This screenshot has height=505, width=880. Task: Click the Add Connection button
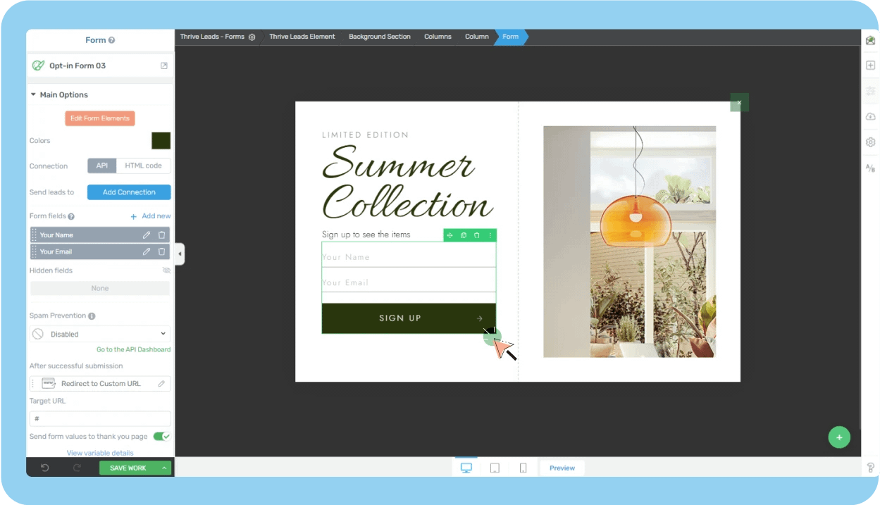(129, 192)
